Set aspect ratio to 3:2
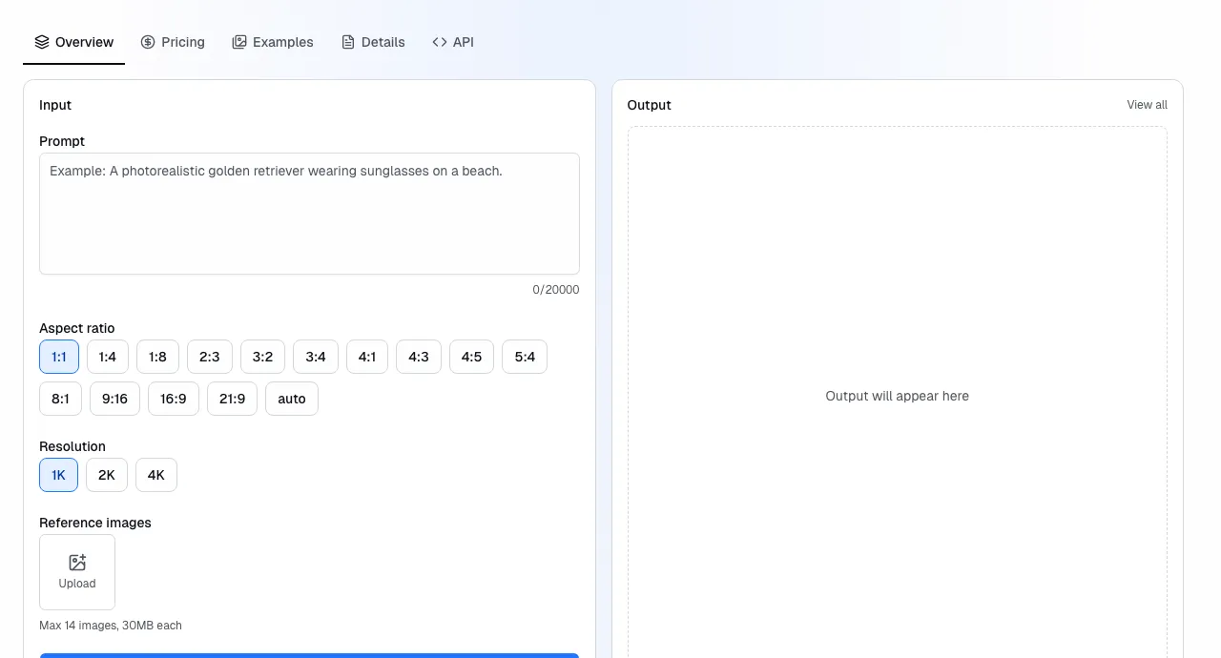 [262, 357]
